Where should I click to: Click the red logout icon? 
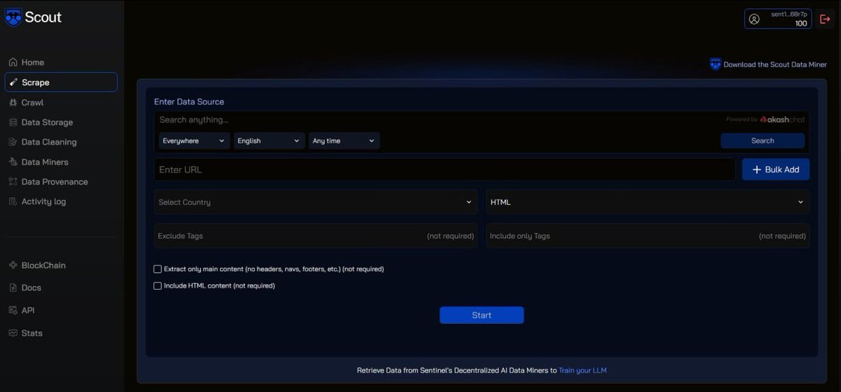(x=825, y=19)
